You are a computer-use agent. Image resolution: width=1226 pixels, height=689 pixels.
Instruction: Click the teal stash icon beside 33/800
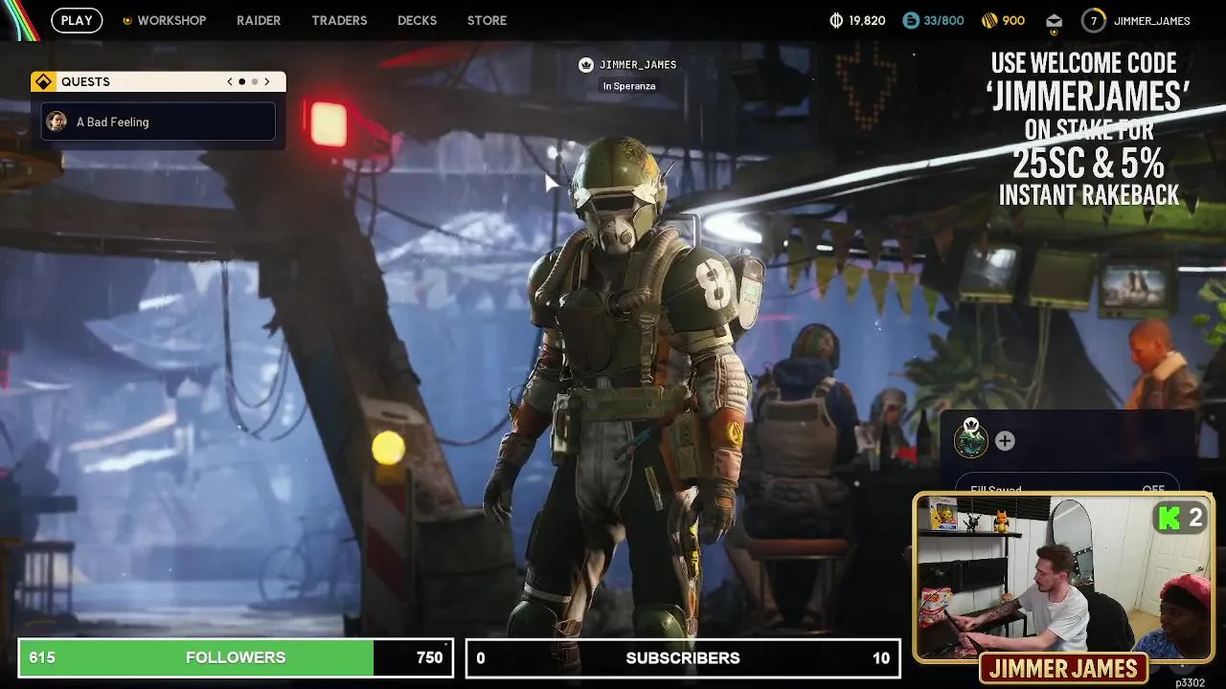911,20
